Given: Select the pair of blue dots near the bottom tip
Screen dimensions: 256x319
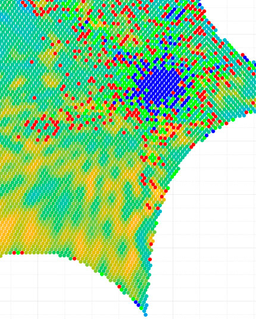Looking at the screenshot, I should [x=137, y=304].
